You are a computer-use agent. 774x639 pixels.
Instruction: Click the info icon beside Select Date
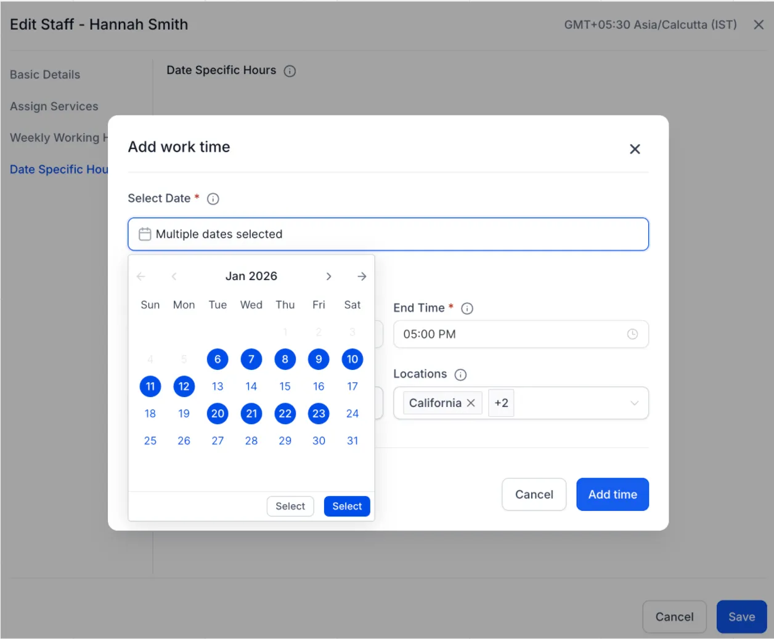coord(213,199)
